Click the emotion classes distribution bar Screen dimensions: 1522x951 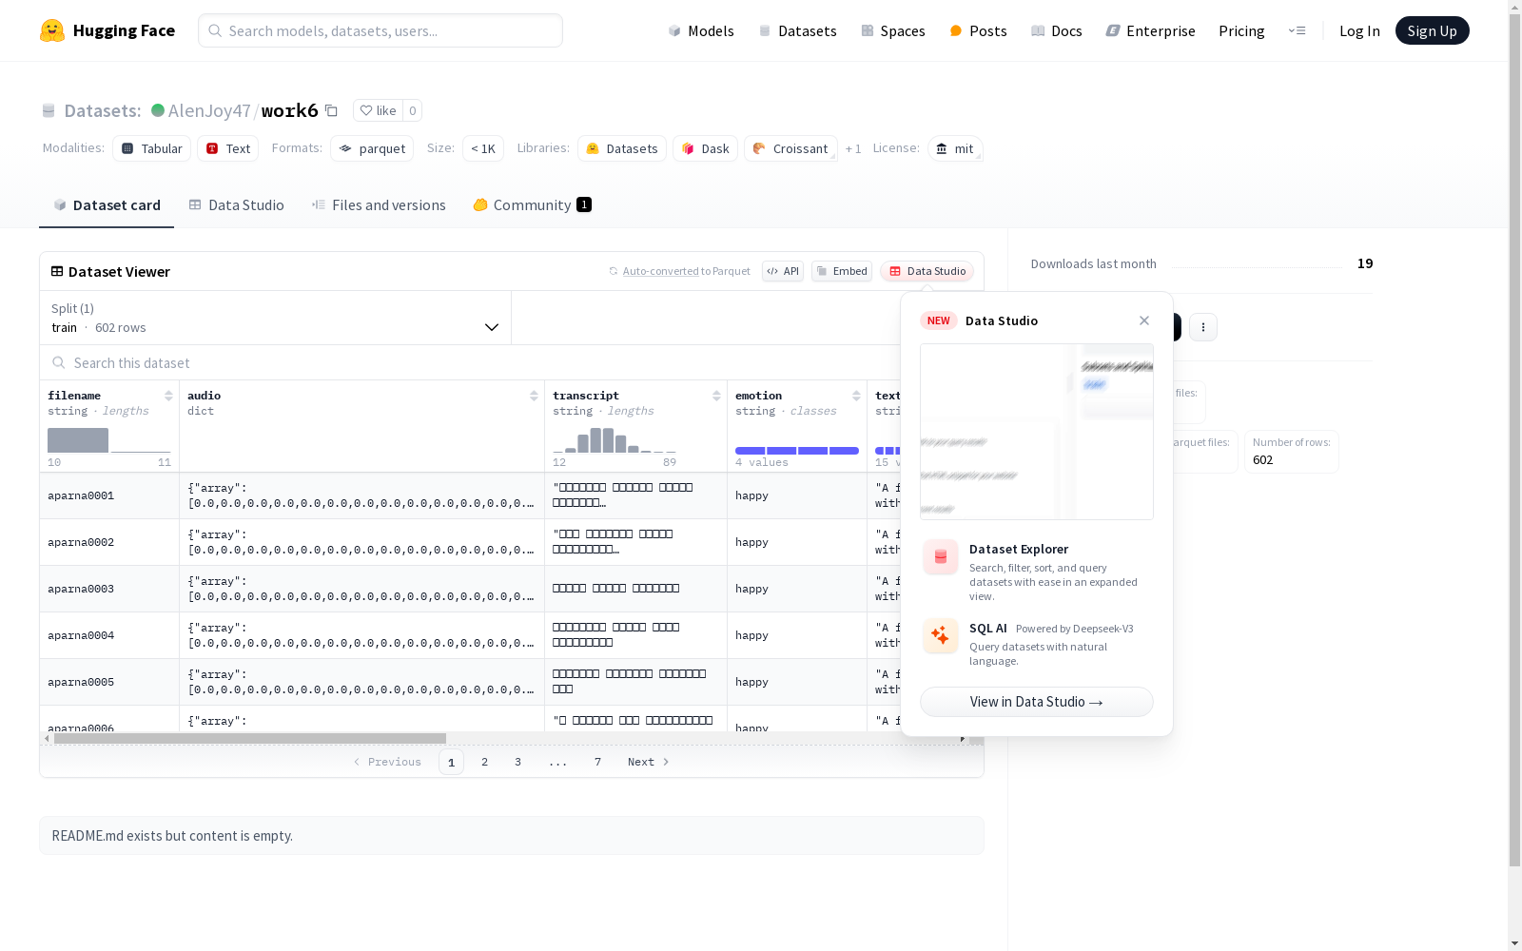pyautogui.click(x=797, y=450)
